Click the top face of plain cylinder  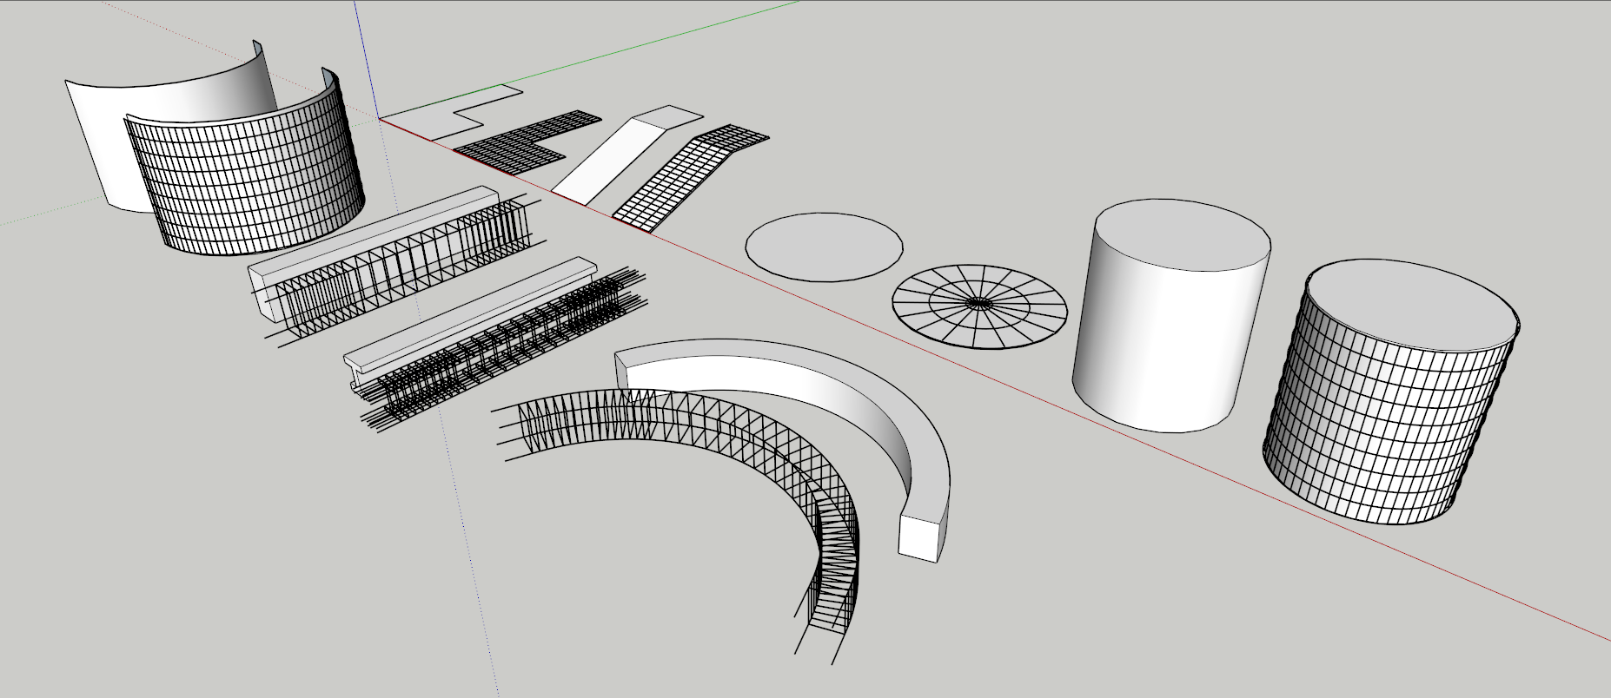click(x=1182, y=234)
